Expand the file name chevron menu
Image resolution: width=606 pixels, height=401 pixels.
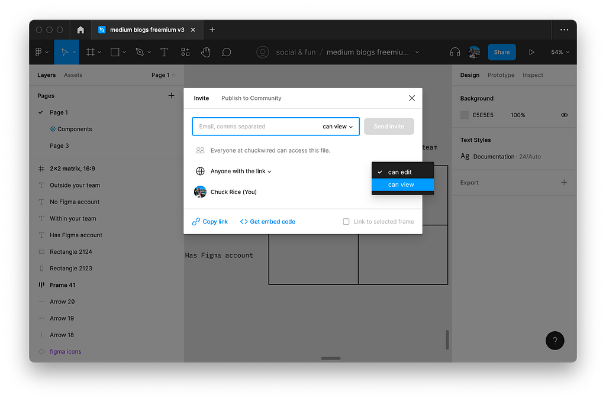pos(417,52)
